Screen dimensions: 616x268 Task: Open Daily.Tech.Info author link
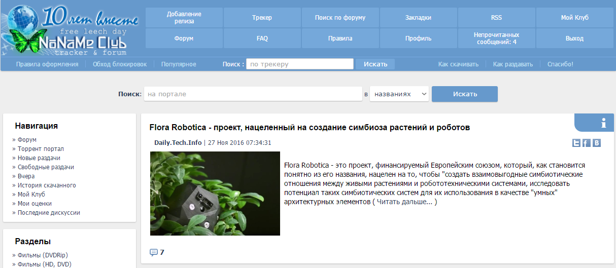pyautogui.click(x=178, y=143)
